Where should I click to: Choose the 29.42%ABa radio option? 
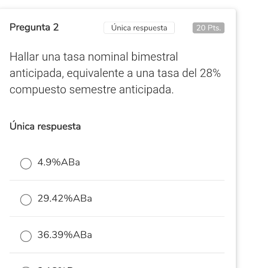(x=26, y=200)
